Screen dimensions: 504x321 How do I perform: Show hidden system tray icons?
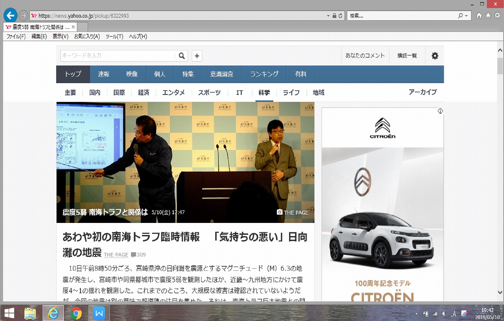click(x=417, y=314)
